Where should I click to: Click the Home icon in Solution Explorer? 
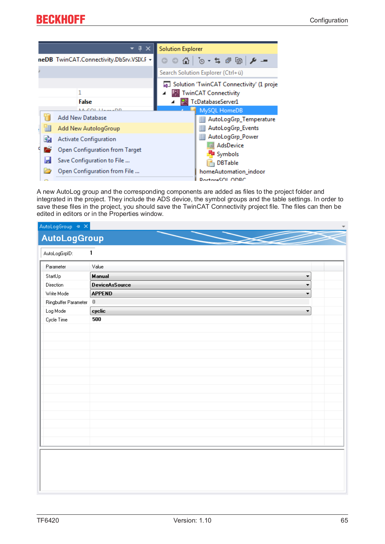point(186,61)
